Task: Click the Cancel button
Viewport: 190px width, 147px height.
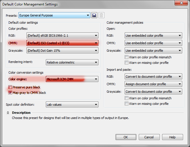Action: (149, 137)
